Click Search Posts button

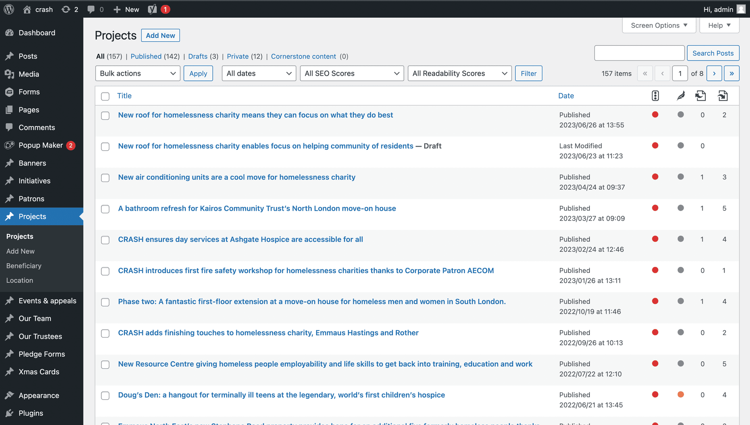point(713,53)
